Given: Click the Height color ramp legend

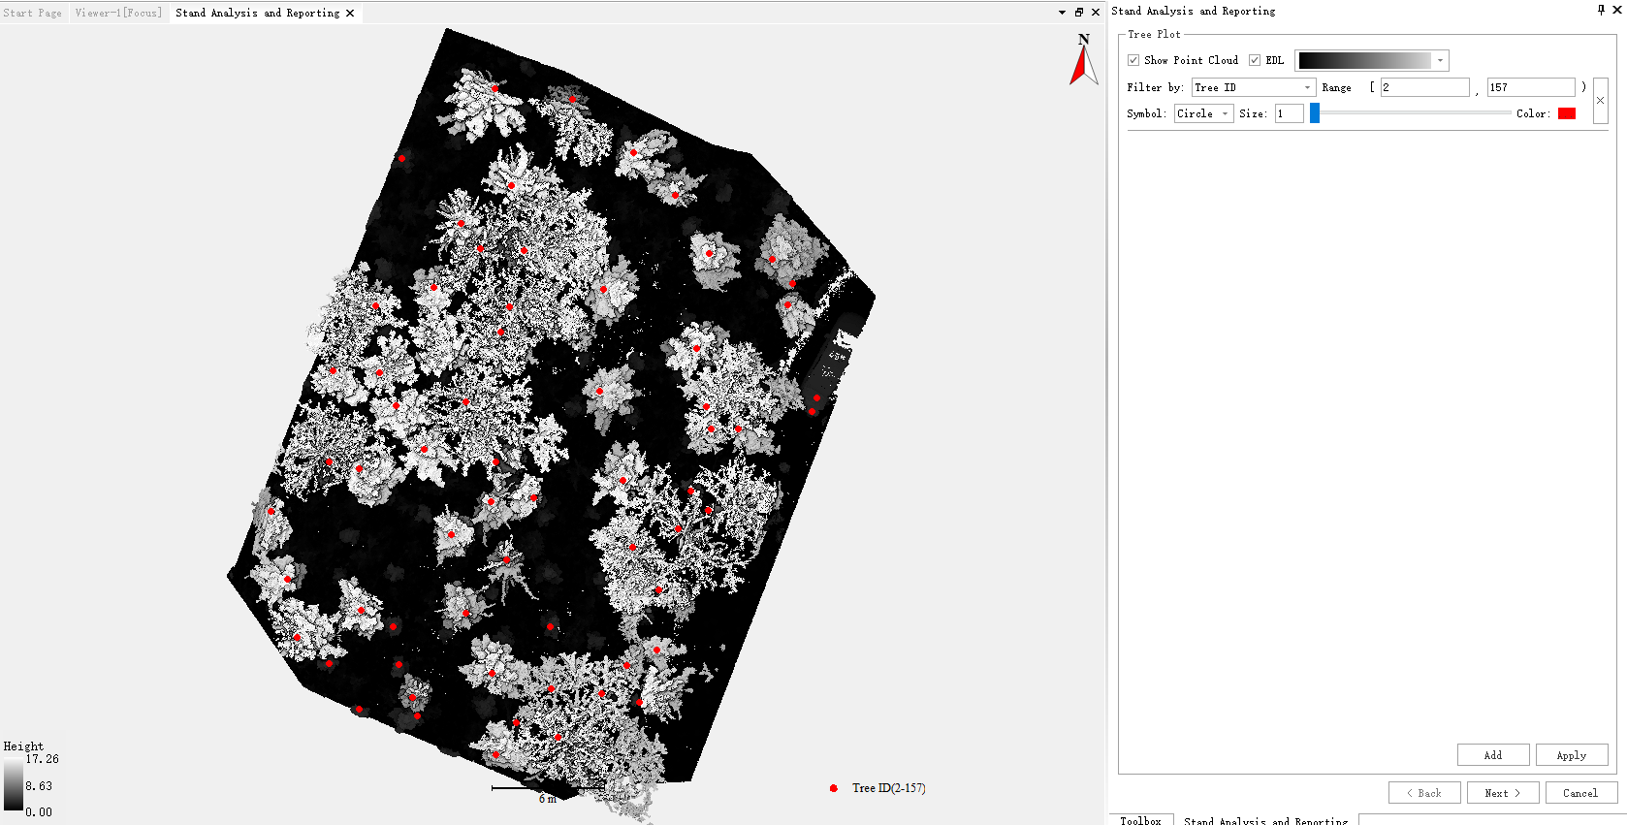Looking at the screenshot, I should click(x=13, y=784).
